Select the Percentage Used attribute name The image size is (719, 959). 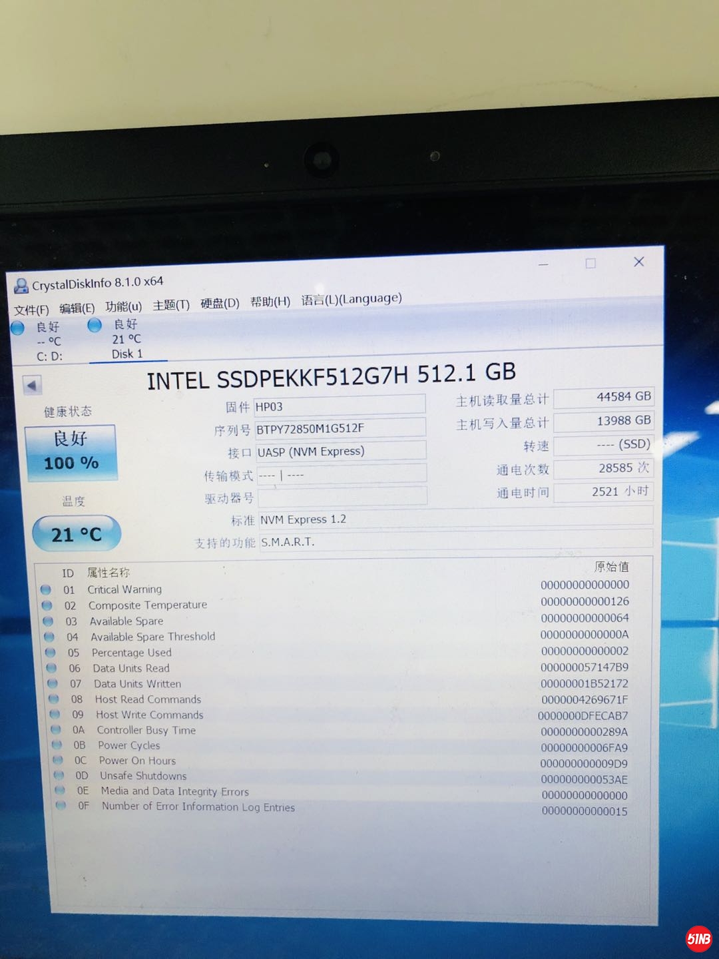click(x=132, y=653)
